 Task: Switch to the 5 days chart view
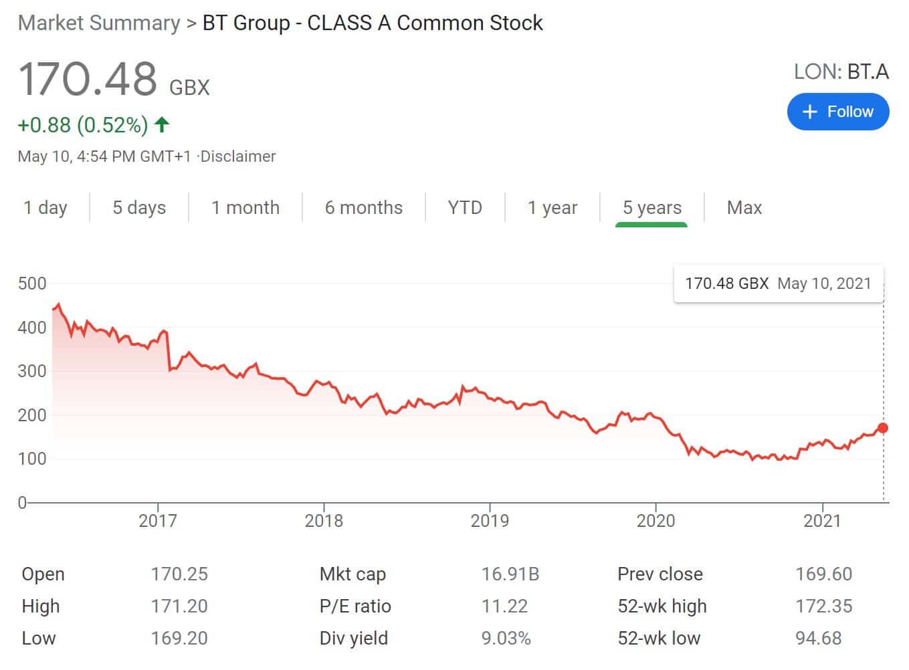click(x=138, y=207)
